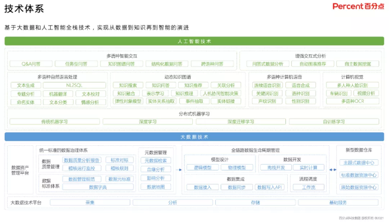Click the 数据写入API box
391x223 pixels.
(x=270, y=187)
